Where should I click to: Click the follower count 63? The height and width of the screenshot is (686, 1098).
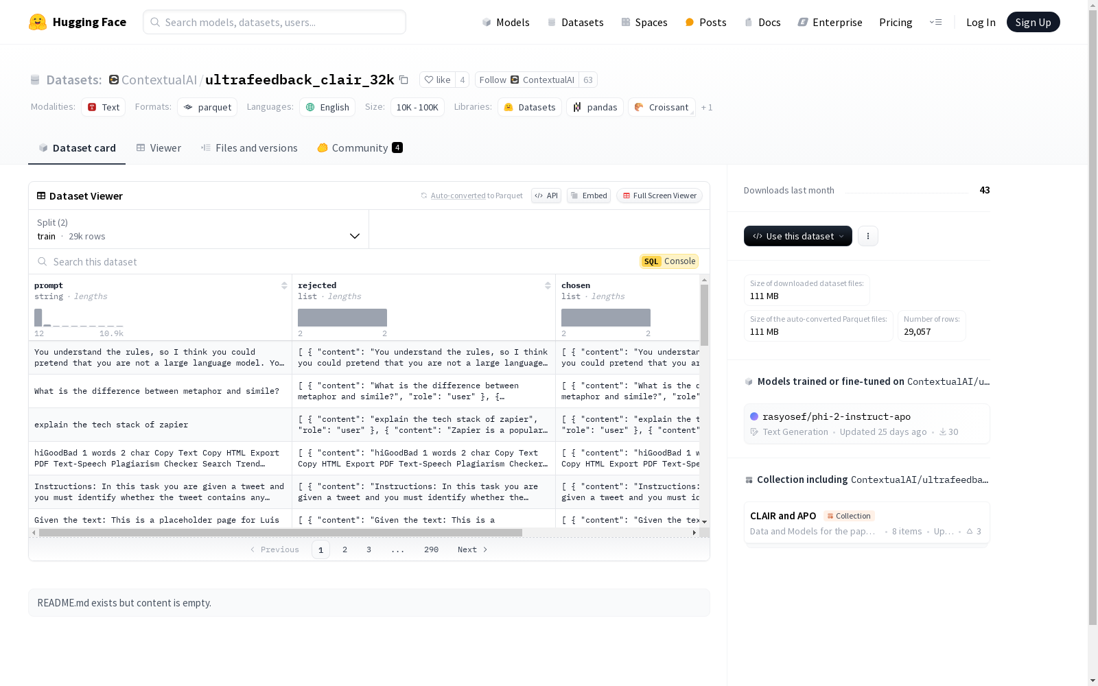point(588,80)
